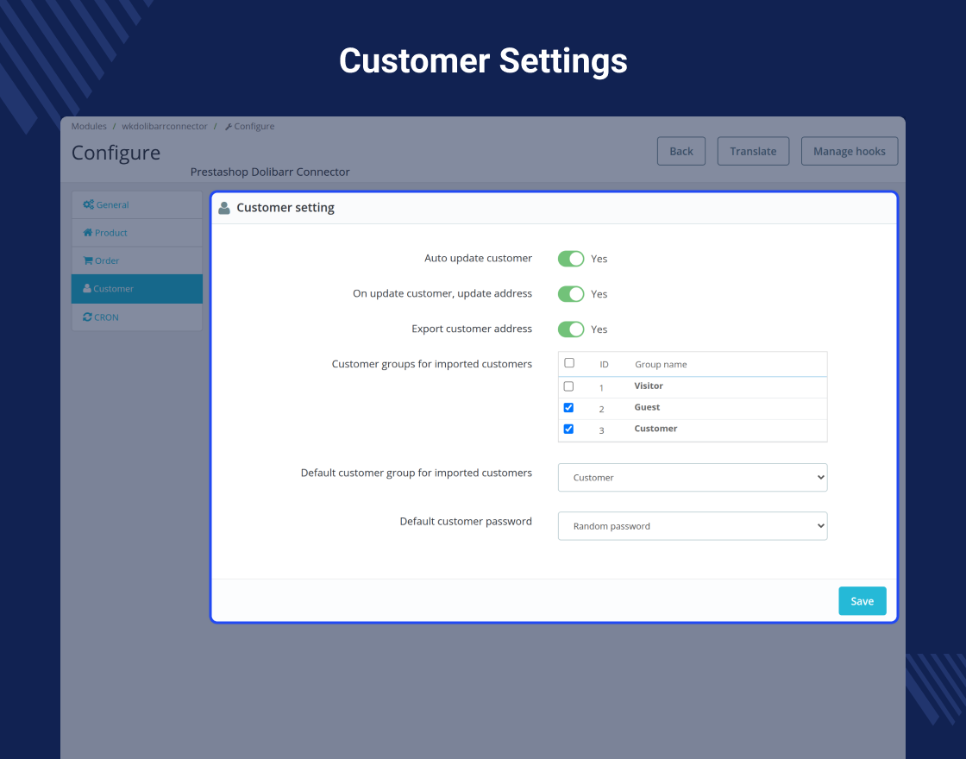Toggle On update customer, update address switch

(570, 294)
